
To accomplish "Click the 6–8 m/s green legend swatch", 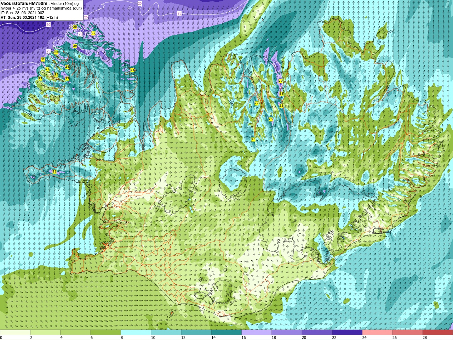I will pyautogui.click(x=106, y=333).
